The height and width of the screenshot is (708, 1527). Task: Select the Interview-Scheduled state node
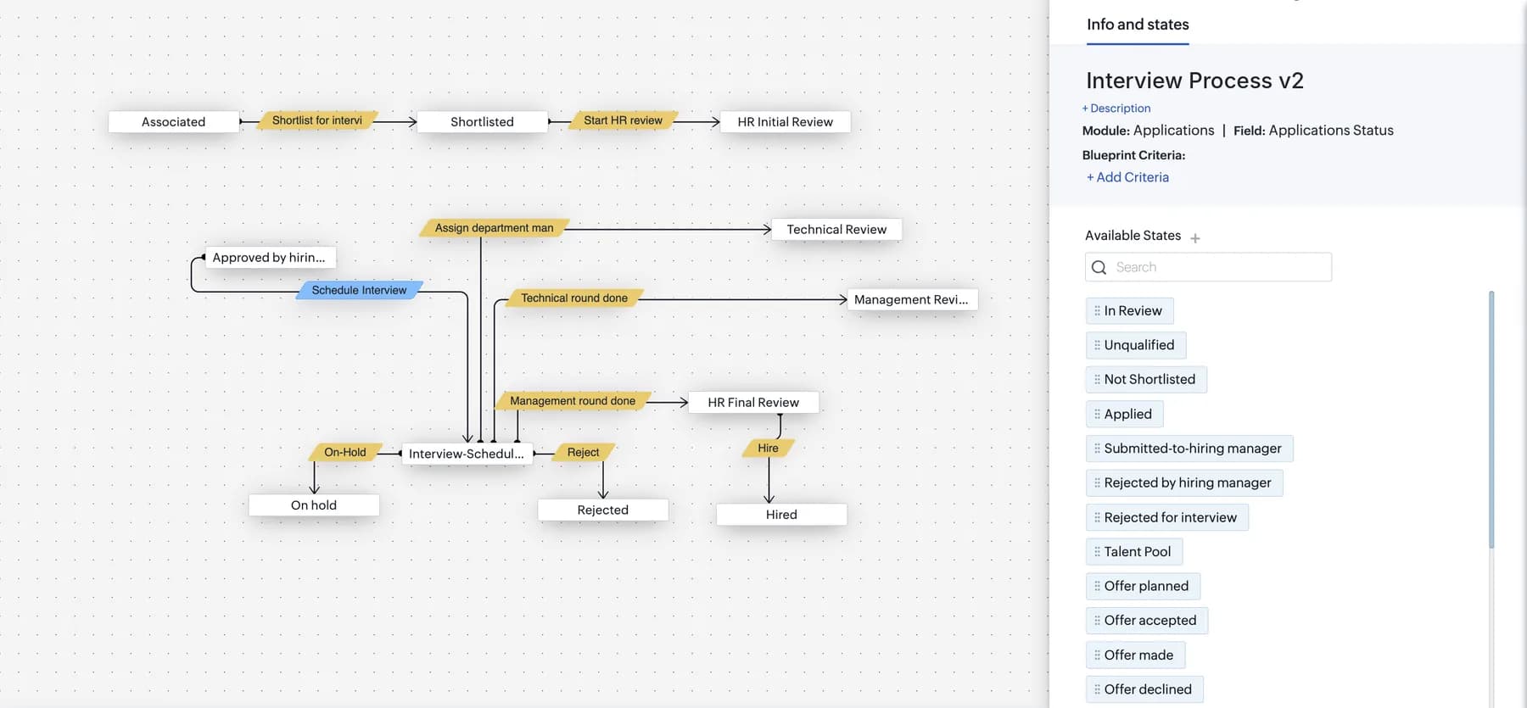tap(467, 454)
